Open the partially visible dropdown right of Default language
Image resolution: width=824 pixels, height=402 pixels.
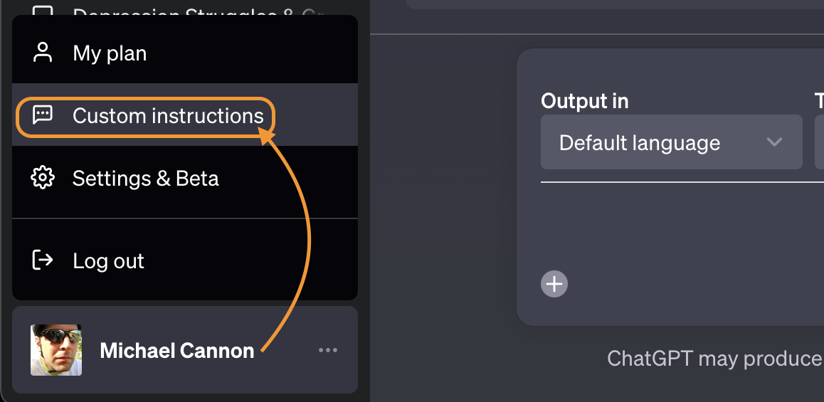click(819, 142)
